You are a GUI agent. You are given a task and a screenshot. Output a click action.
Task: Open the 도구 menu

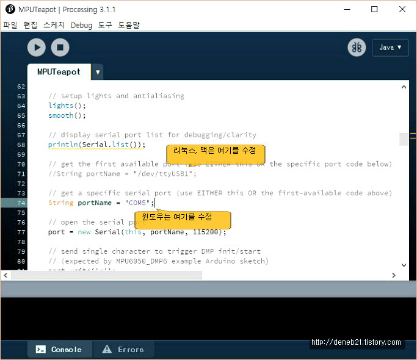105,25
